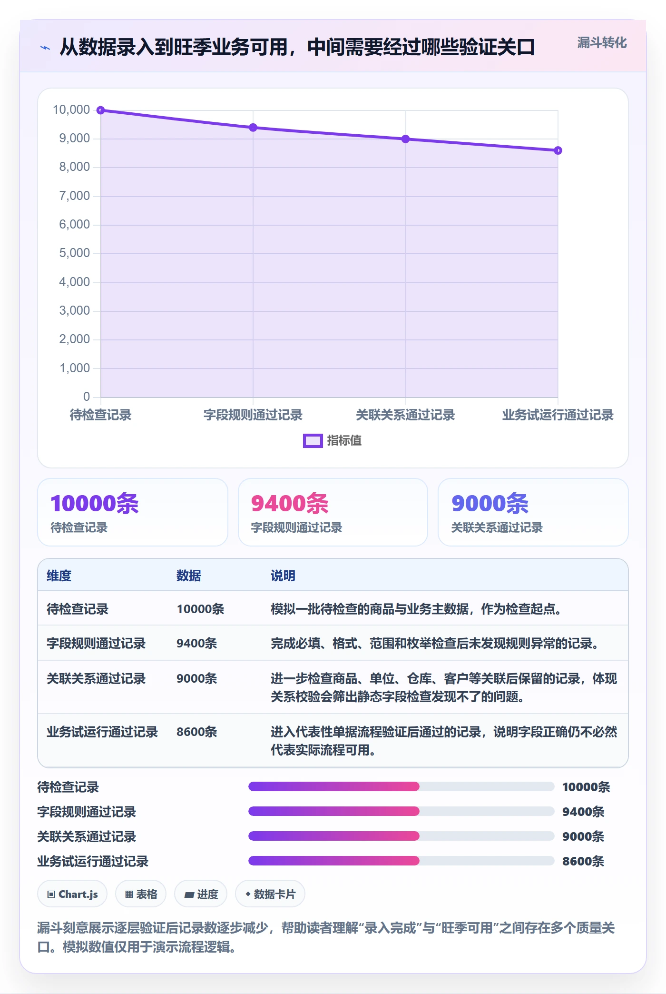
Task: Click the x-axis label 字段规则通过记录
Action: coord(253,415)
